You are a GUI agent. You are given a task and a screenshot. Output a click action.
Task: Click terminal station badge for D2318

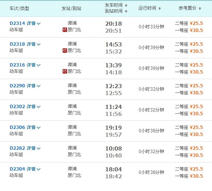tap(65, 51)
